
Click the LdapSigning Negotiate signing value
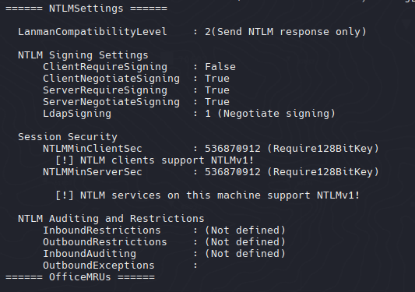point(270,114)
